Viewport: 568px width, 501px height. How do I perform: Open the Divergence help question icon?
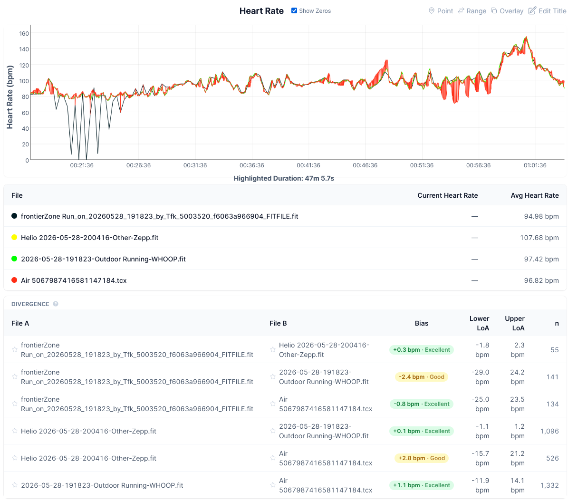(x=56, y=304)
